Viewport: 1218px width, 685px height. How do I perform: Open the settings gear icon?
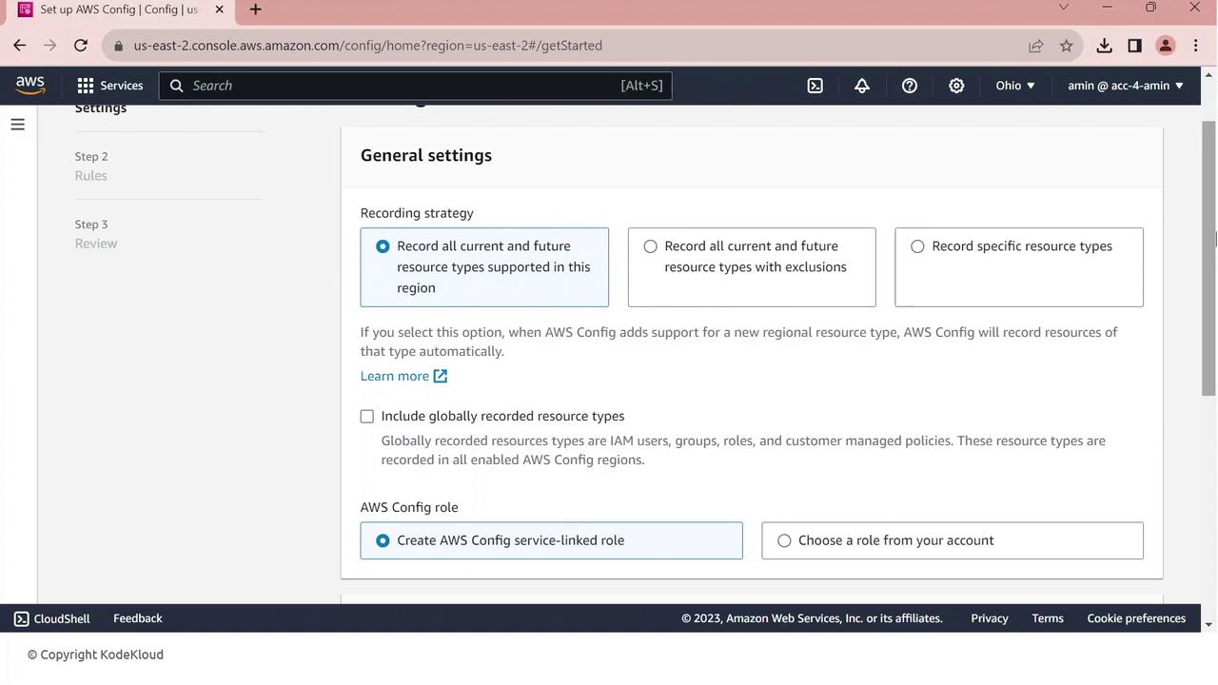coord(956,86)
